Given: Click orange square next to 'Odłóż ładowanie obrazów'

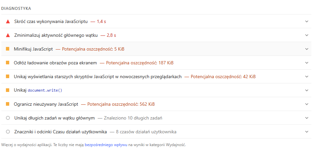Looking at the screenshot, I should pos(8,63).
